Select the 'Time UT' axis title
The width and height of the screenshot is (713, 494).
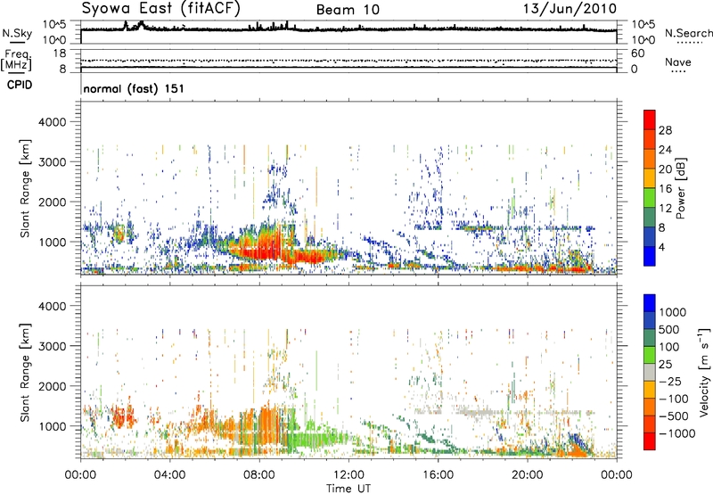(x=348, y=489)
